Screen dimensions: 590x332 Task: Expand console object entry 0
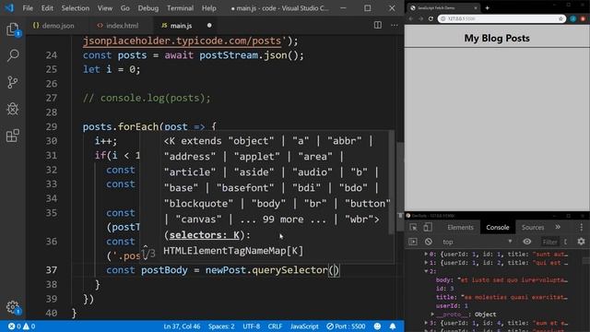[426, 255]
